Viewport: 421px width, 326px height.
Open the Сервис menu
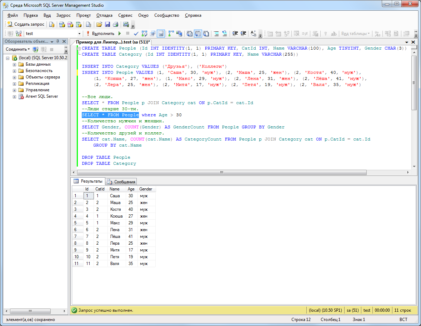(125, 15)
